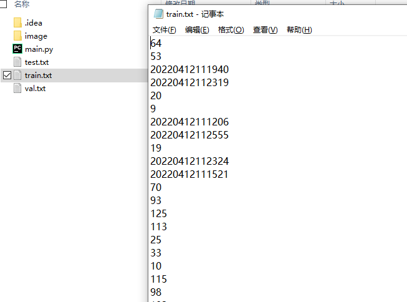
Task: Click the line reading 70
Action: coord(156,187)
